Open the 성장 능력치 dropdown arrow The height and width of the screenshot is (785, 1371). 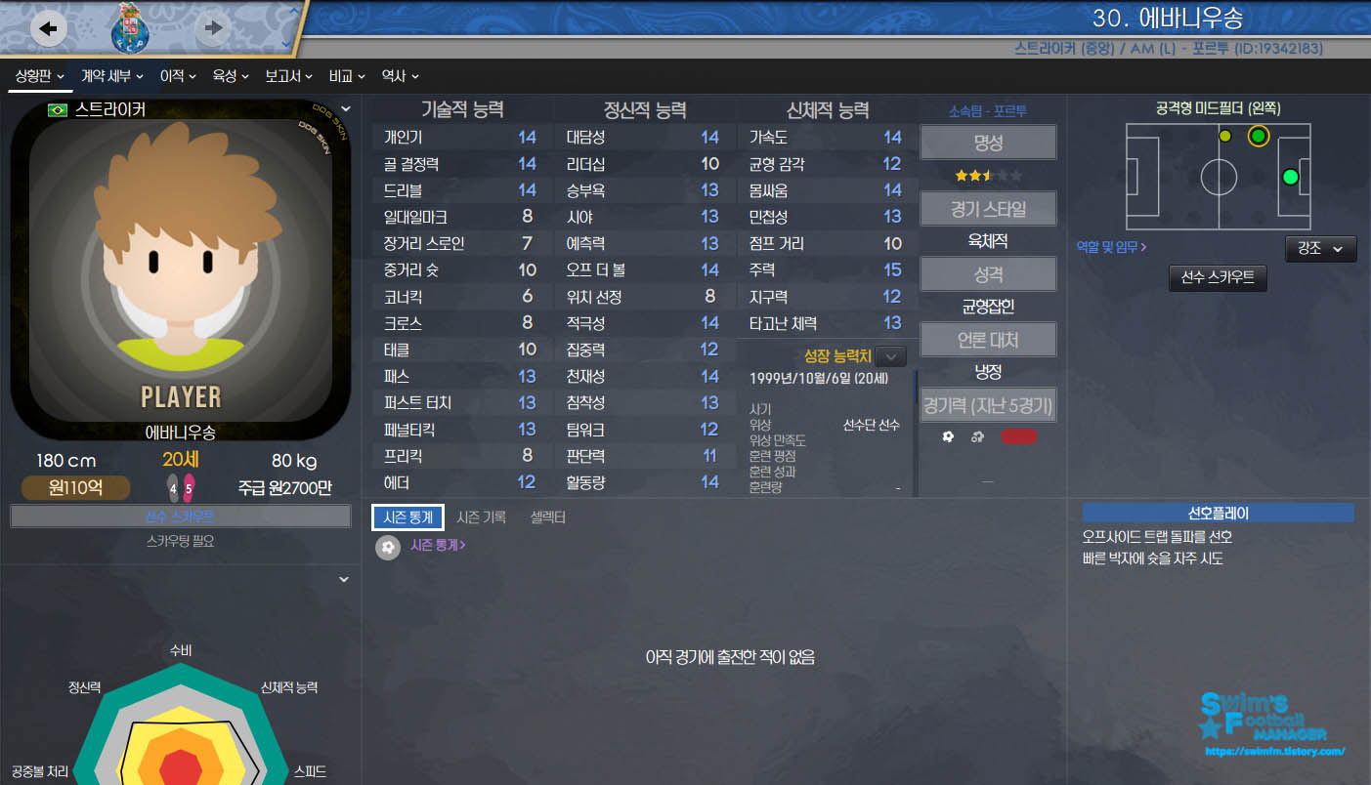coord(891,357)
